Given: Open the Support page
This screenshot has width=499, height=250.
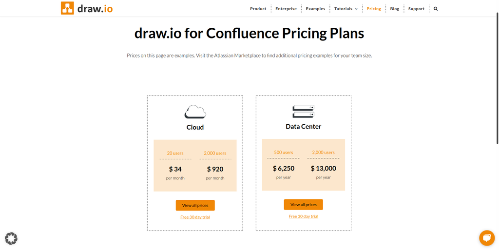Looking at the screenshot, I should (x=416, y=9).
